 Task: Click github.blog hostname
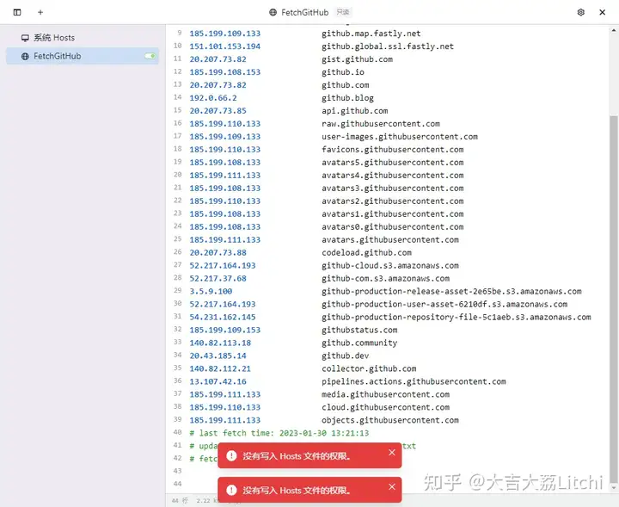coord(347,98)
